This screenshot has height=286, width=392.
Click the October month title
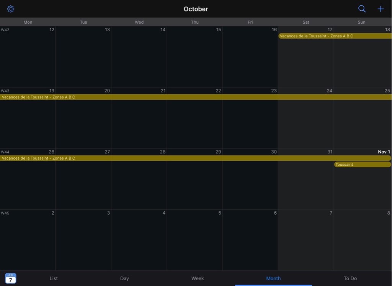point(196,9)
